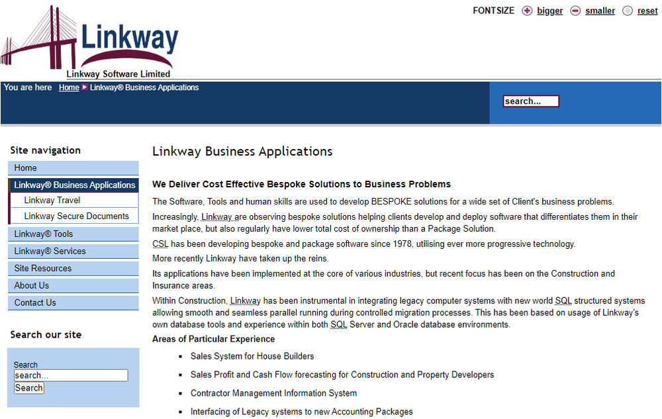Screen dimensions: 662x419
Task: Click the Site navigation heading
Action: pyautogui.click(x=45, y=150)
